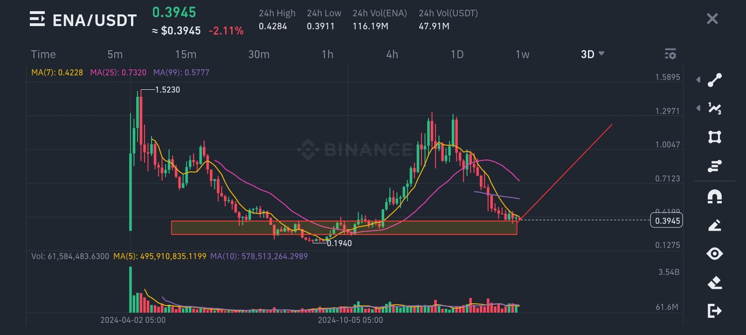
Task: Select the text annotation tool
Action: pyautogui.click(x=715, y=166)
